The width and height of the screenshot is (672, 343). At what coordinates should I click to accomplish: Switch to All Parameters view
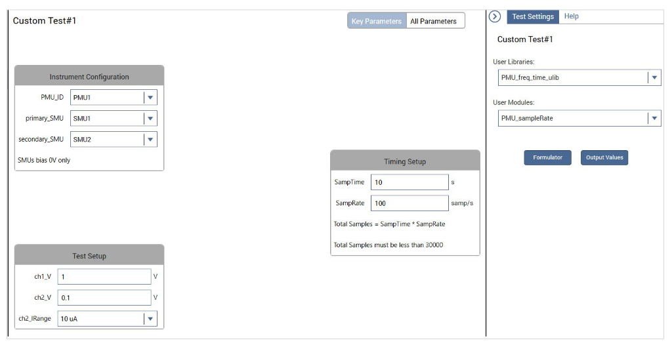pos(433,21)
